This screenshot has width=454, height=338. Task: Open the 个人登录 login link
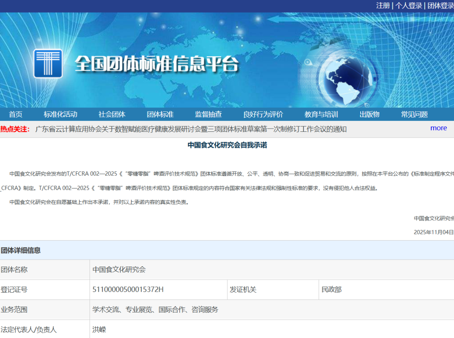pyautogui.click(x=409, y=5)
